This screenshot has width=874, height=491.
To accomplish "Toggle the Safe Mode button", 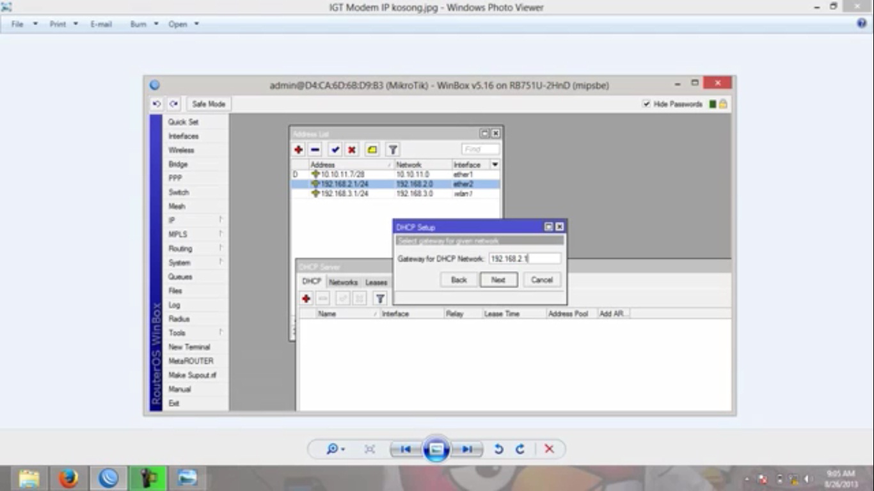I will point(209,104).
